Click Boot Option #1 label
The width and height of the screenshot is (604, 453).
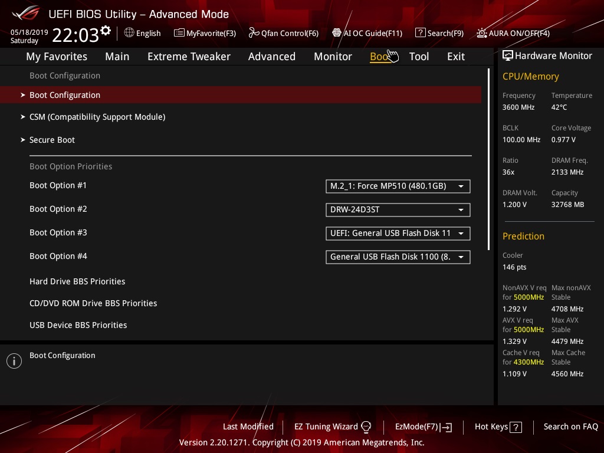pyautogui.click(x=58, y=185)
